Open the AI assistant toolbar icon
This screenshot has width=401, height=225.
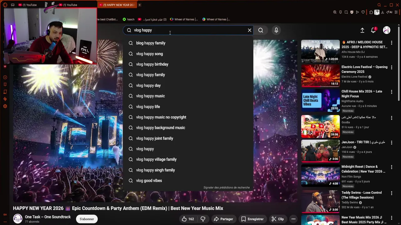(x=389, y=12)
